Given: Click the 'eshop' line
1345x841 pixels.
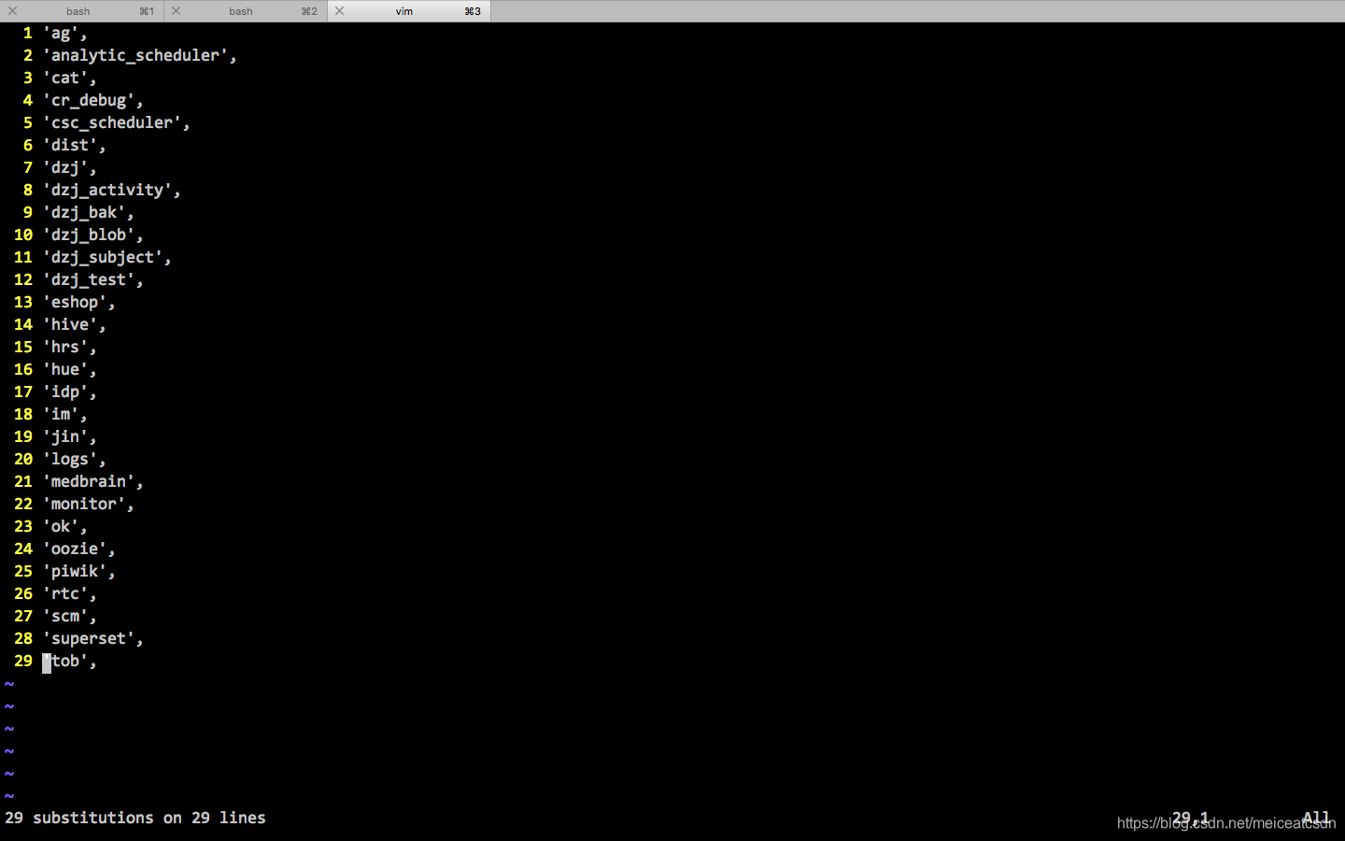Looking at the screenshot, I should [78, 303].
